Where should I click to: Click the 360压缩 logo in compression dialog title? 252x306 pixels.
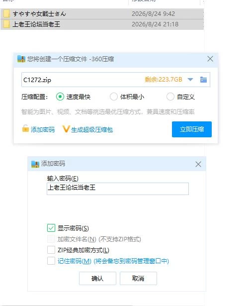21,59
